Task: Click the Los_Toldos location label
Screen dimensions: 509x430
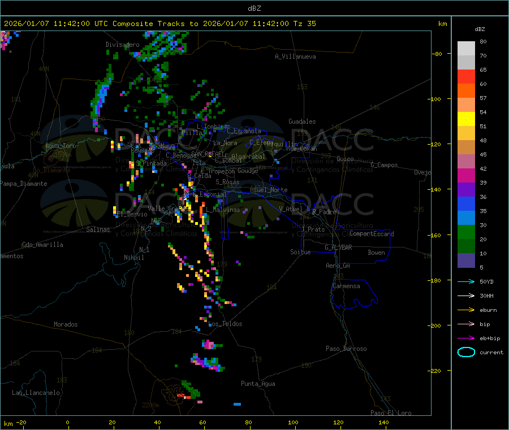Action: pyautogui.click(x=225, y=324)
